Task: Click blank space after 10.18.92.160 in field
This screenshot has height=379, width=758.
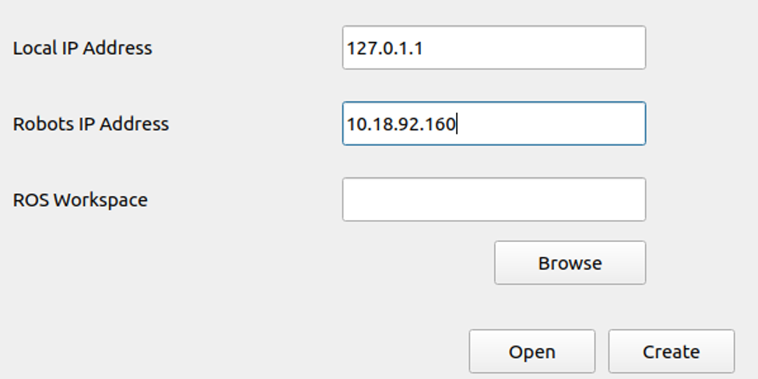Action: (x=551, y=124)
